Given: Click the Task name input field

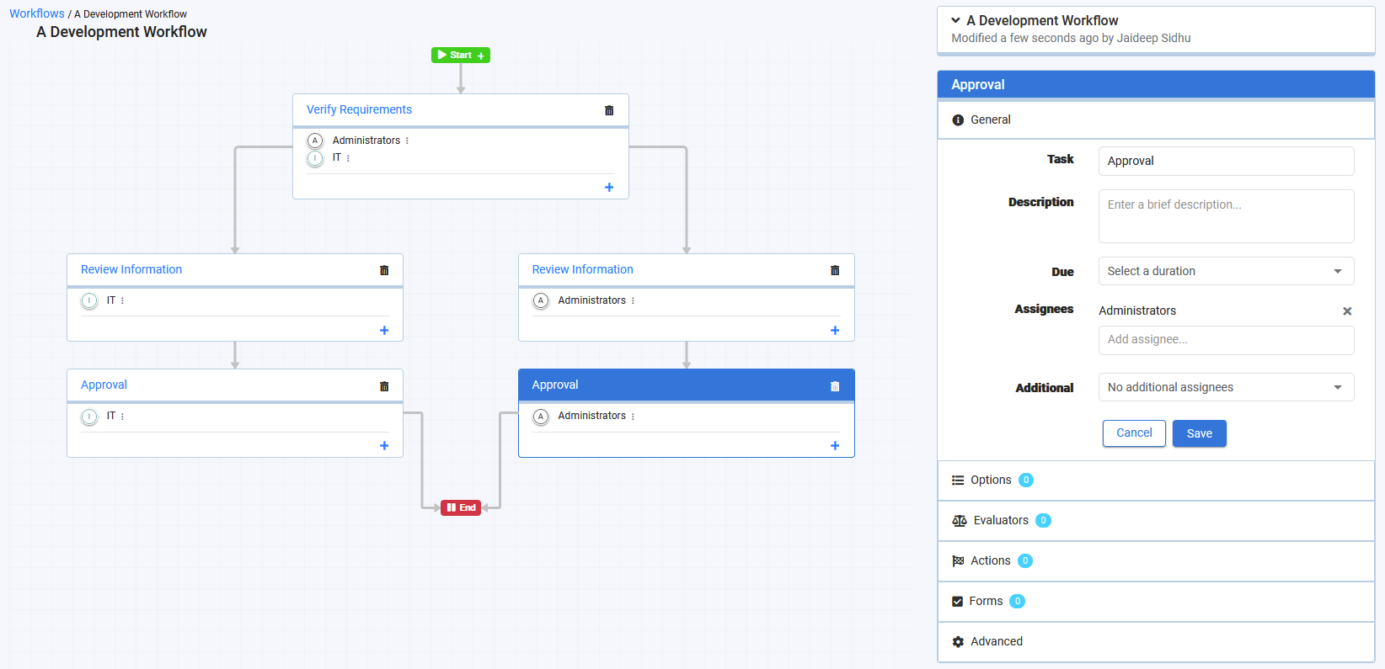Looking at the screenshot, I should point(1226,161).
